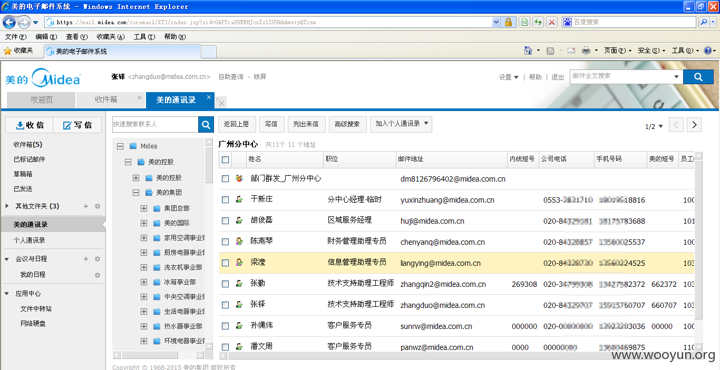This screenshot has width=720, height=370.
Task: Click the 列出来信 button
Action: [x=306, y=124]
